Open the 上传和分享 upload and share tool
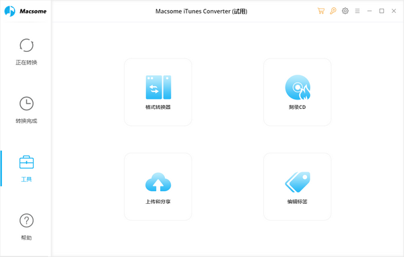The image size is (404, 257). click(158, 187)
